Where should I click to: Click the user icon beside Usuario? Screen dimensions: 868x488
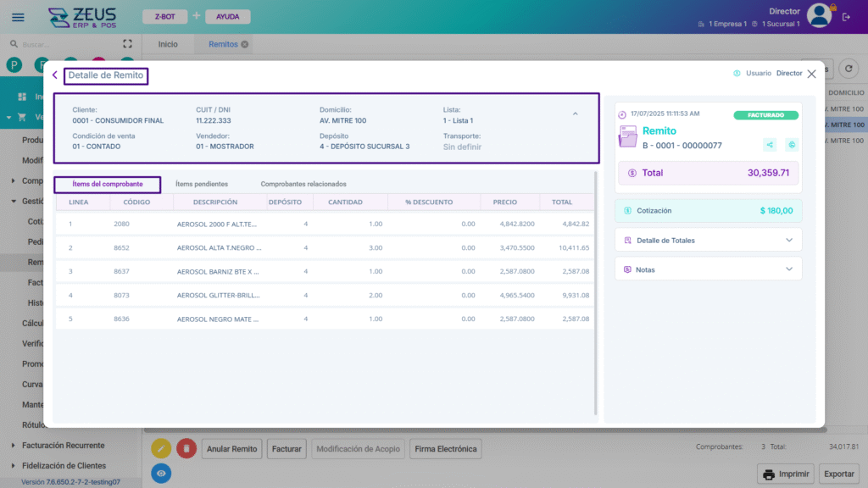[x=737, y=73]
